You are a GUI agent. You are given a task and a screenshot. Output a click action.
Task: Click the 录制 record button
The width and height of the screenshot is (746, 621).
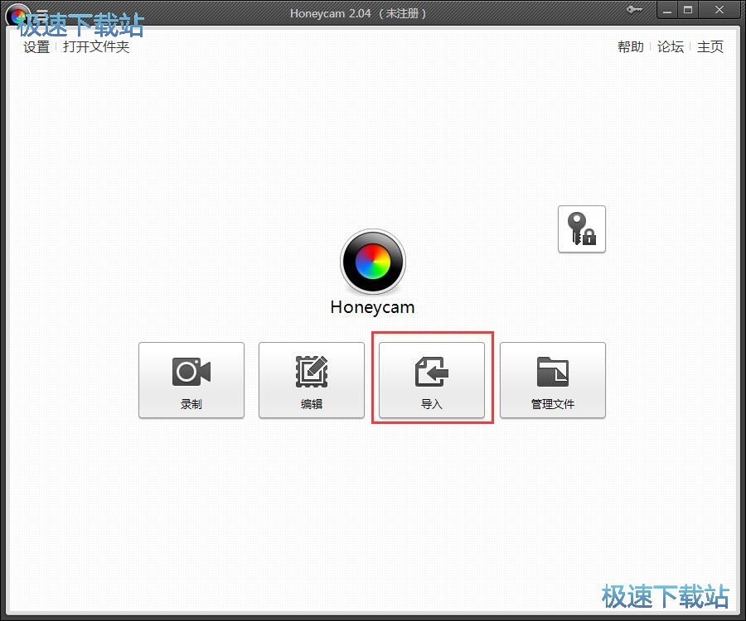(191, 380)
